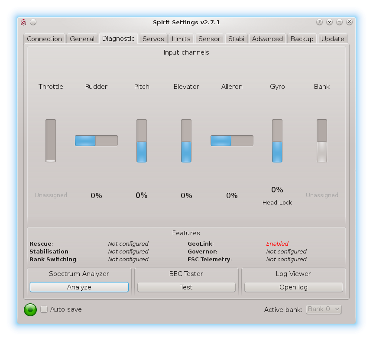Open the Update tab
Screen dimensions: 373x341
[x=333, y=39]
